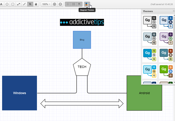
Task: Select the double-headed arrow shape
Action: point(82,103)
